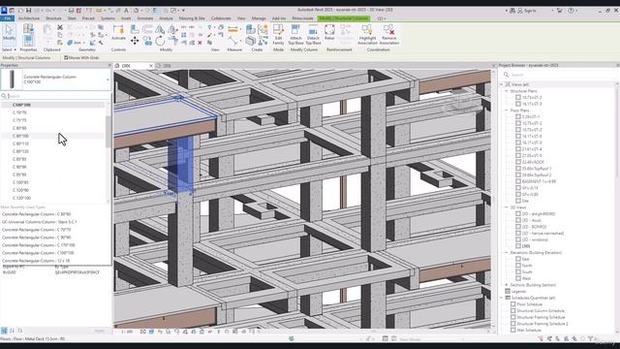The image size is (620, 349).
Task: Click the Project Browser search field
Action: tap(558, 75)
